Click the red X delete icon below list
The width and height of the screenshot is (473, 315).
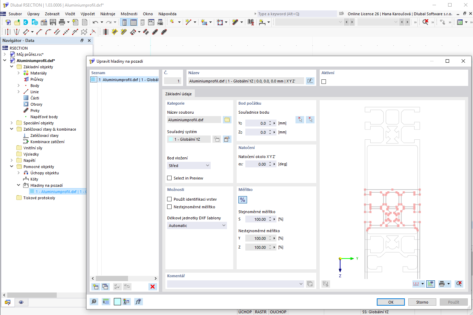point(153,287)
